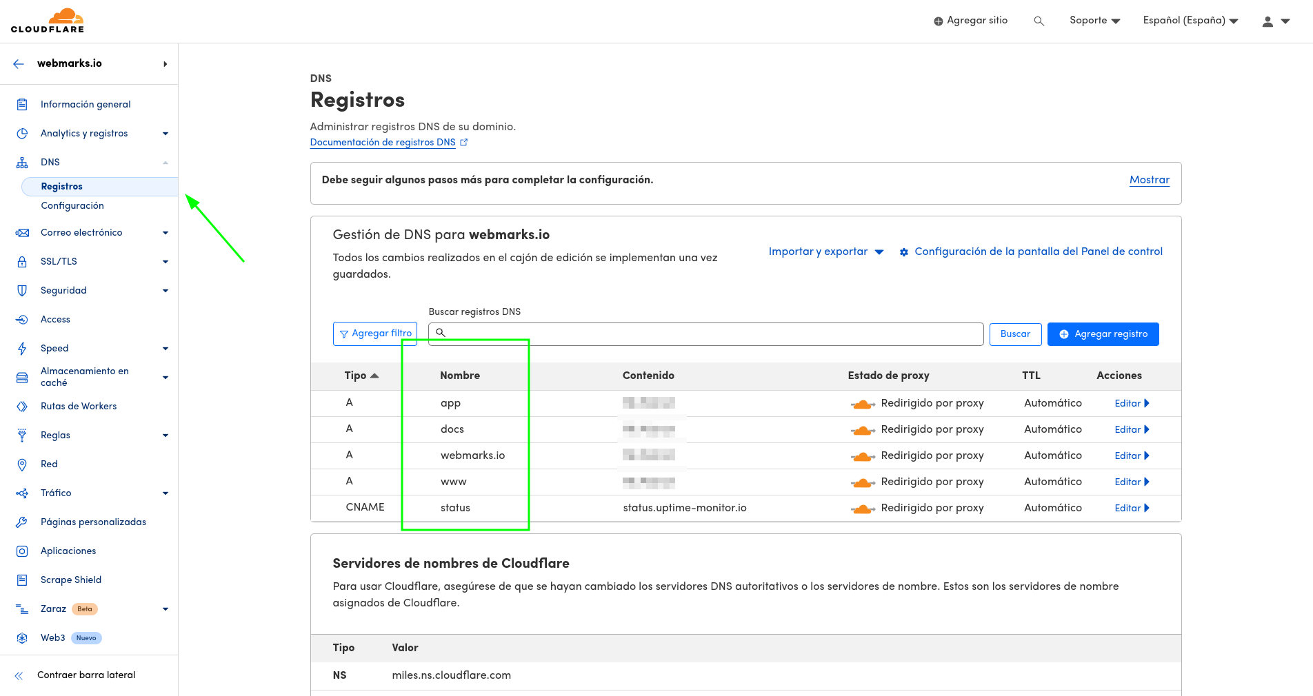Open the Español (España) language dropdown
The width and height of the screenshot is (1313, 696).
point(1189,20)
